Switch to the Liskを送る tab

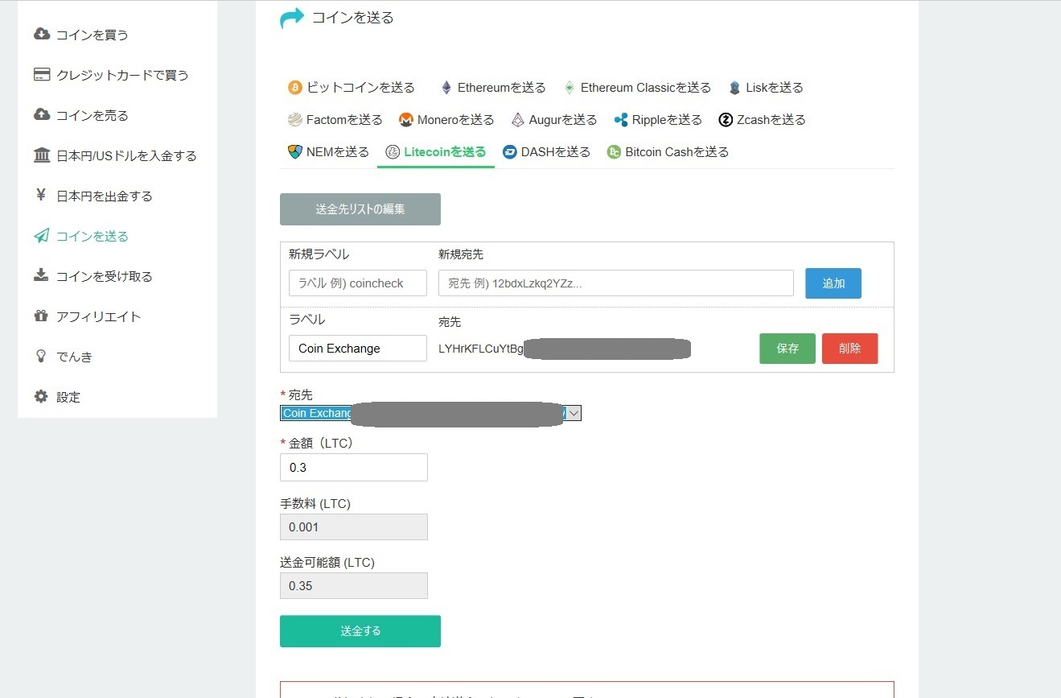click(x=766, y=87)
